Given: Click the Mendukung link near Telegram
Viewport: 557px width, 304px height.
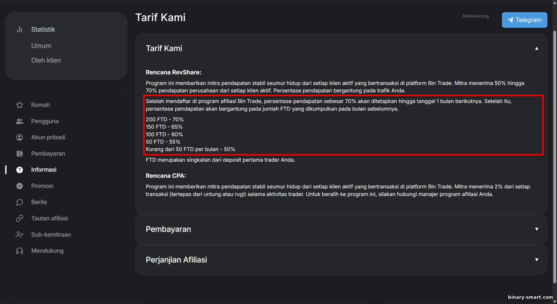Looking at the screenshot, I should click(x=476, y=16).
